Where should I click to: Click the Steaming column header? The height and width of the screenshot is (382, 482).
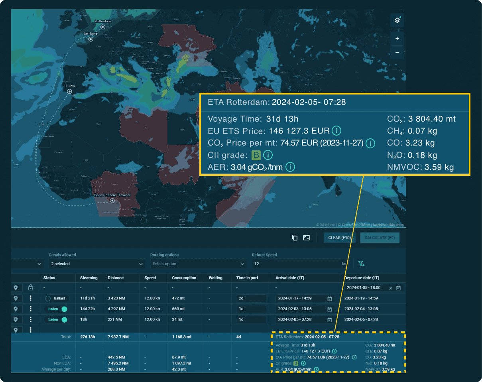click(x=89, y=278)
